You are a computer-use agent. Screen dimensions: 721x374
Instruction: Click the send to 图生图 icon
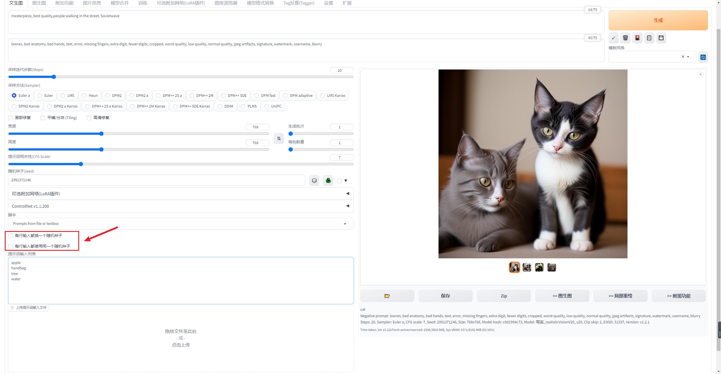(x=562, y=296)
